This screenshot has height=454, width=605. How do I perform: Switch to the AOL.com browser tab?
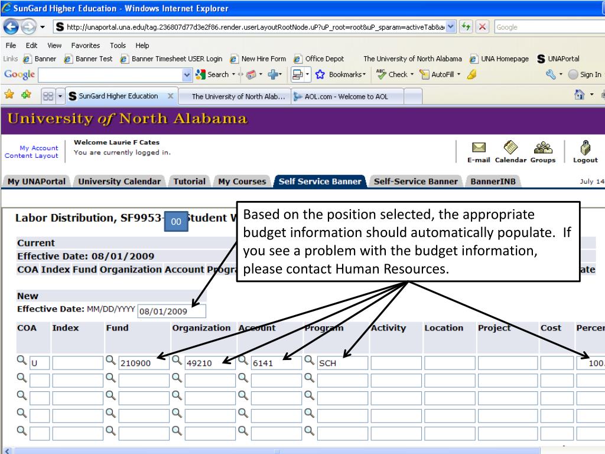point(346,96)
